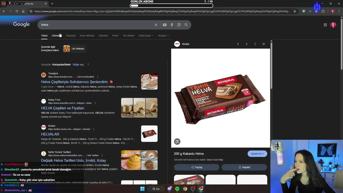Open the Daha Fazla Bilgi link
Image resolution: width=343 pixels, height=193 pixels.
tap(215, 160)
